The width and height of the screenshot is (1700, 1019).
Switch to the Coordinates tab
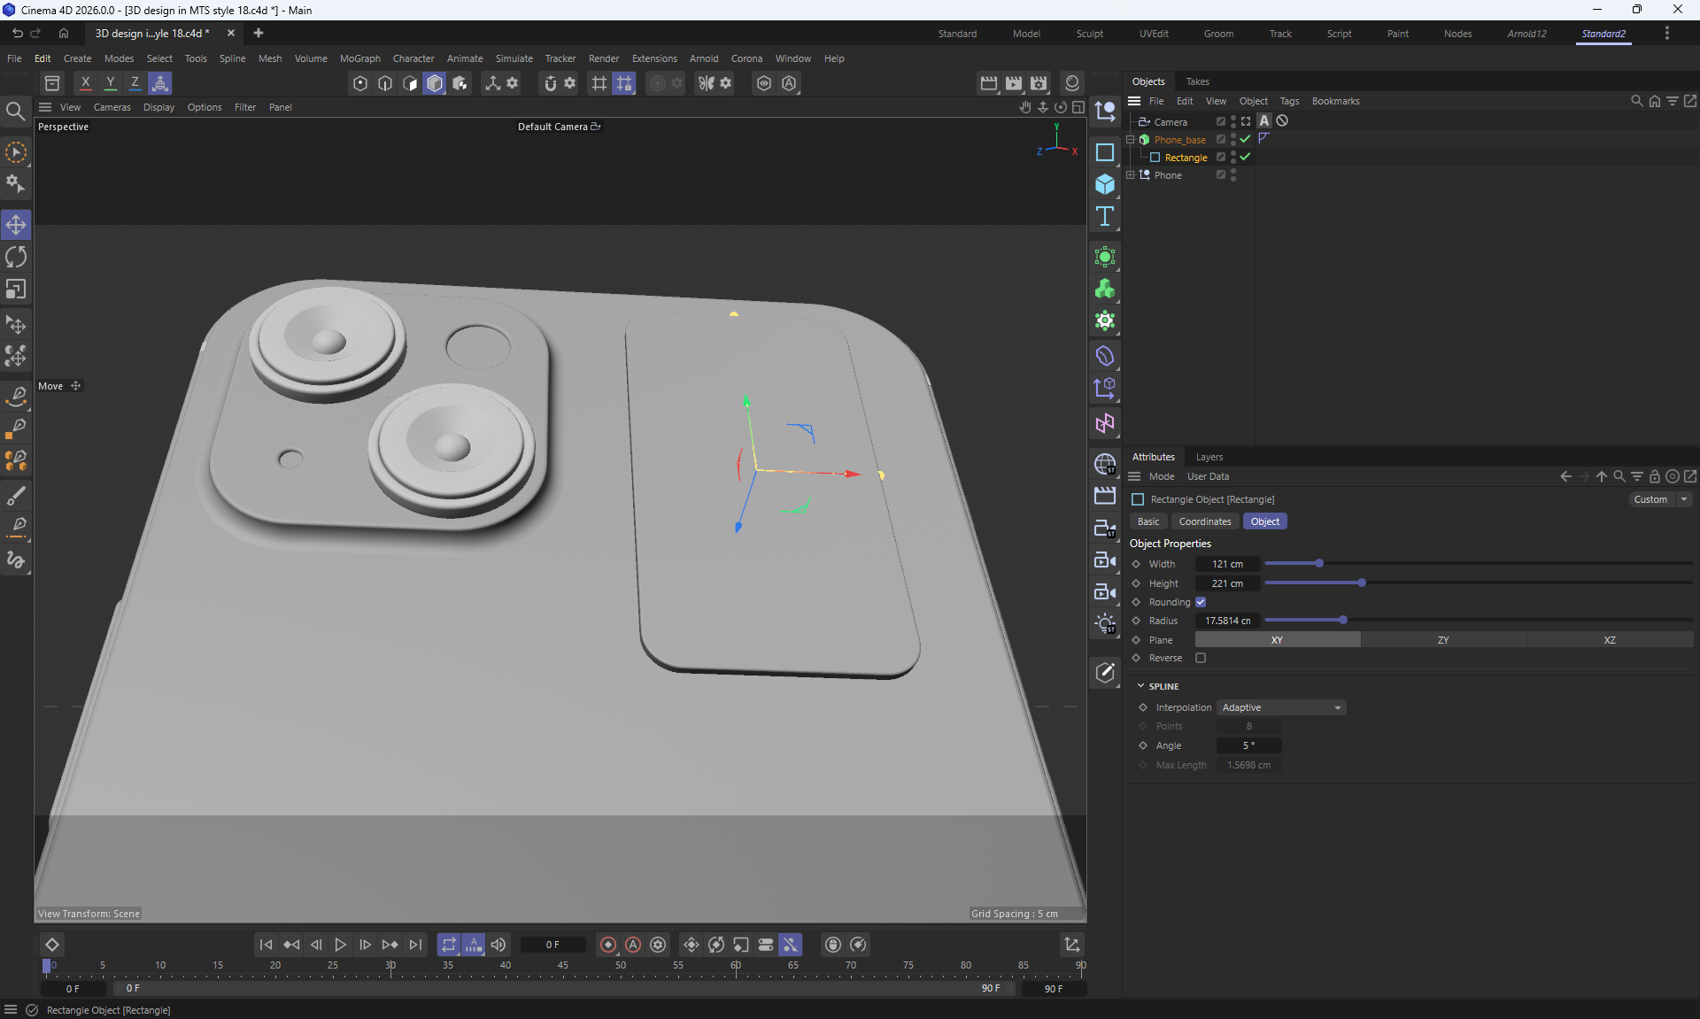point(1204,521)
